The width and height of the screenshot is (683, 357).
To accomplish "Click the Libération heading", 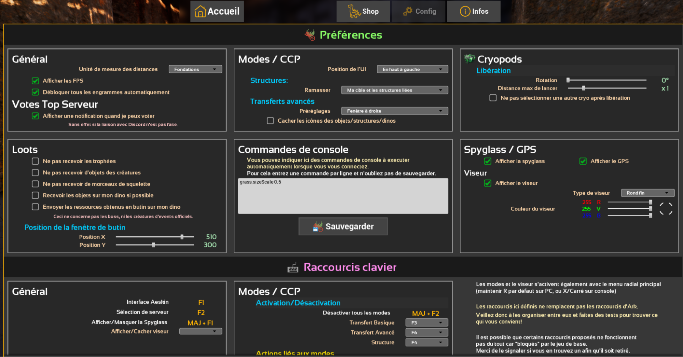I will (493, 70).
